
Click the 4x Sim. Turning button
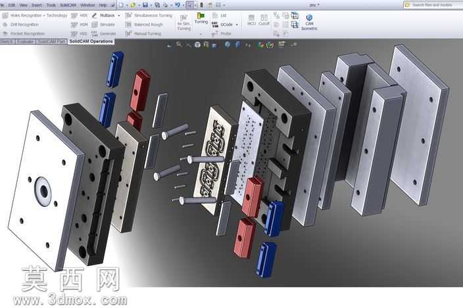click(183, 22)
